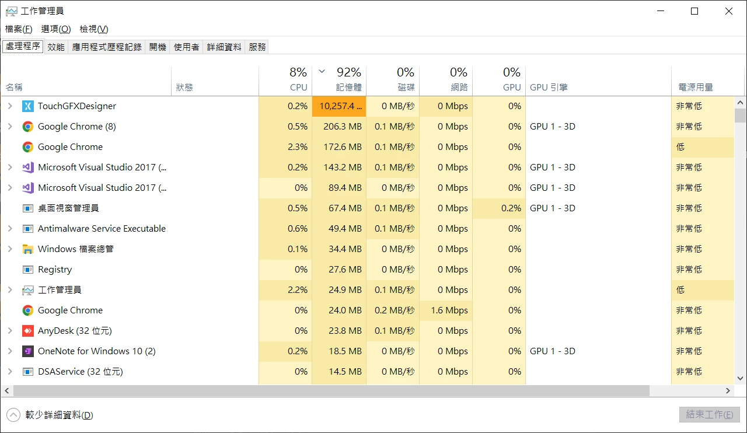The height and width of the screenshot is (433, 747).
Task: Sort by the 名稱 column header
Action: coord(86,81)
